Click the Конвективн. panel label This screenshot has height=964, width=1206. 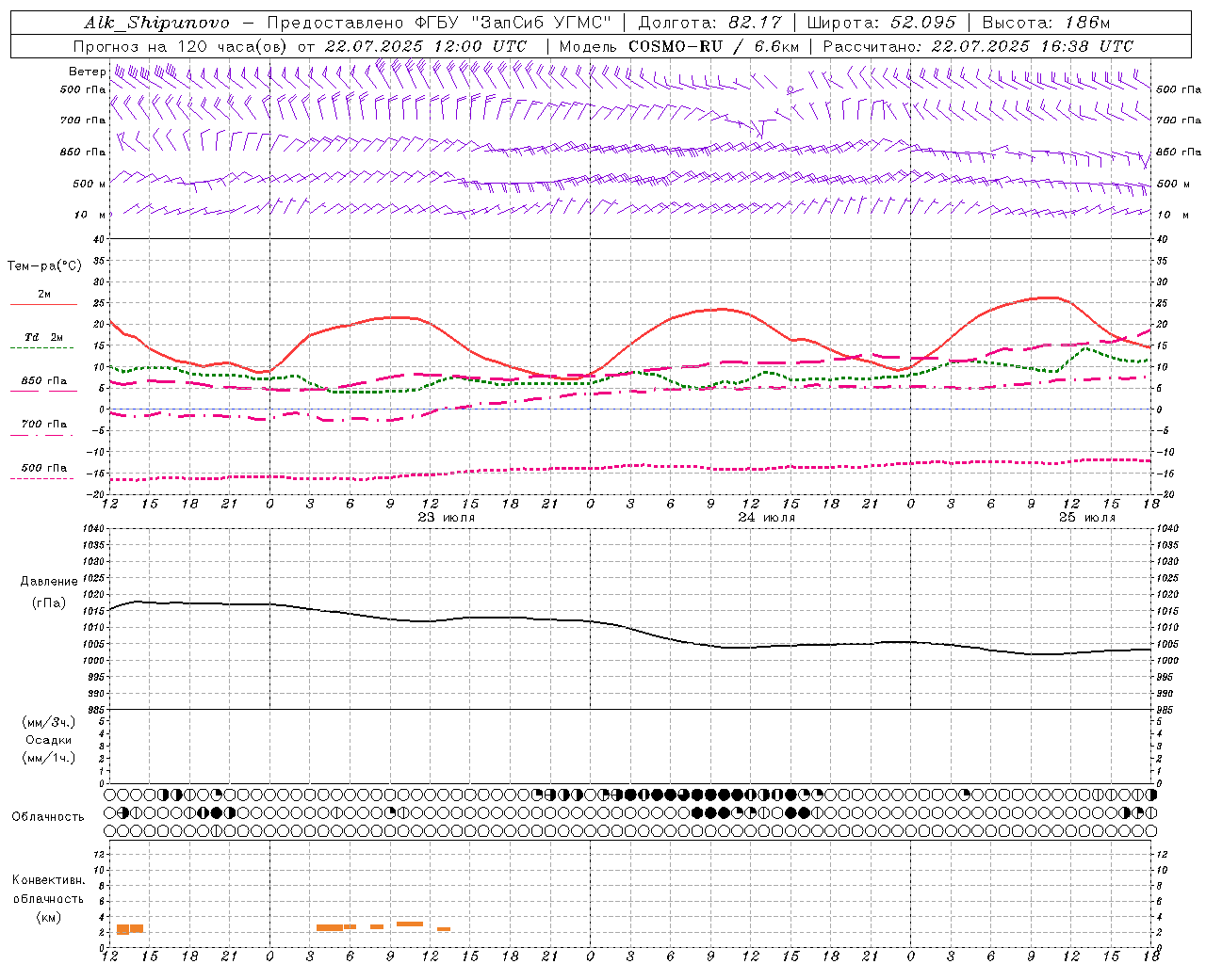(x=48, y=880)
